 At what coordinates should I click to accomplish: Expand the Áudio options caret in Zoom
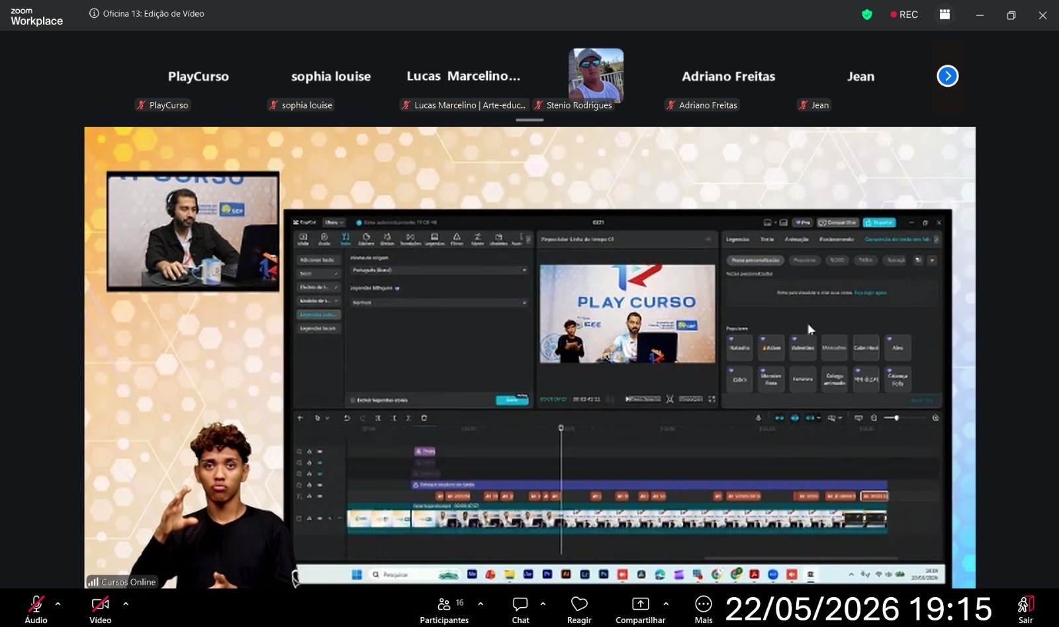click(58, 604)
